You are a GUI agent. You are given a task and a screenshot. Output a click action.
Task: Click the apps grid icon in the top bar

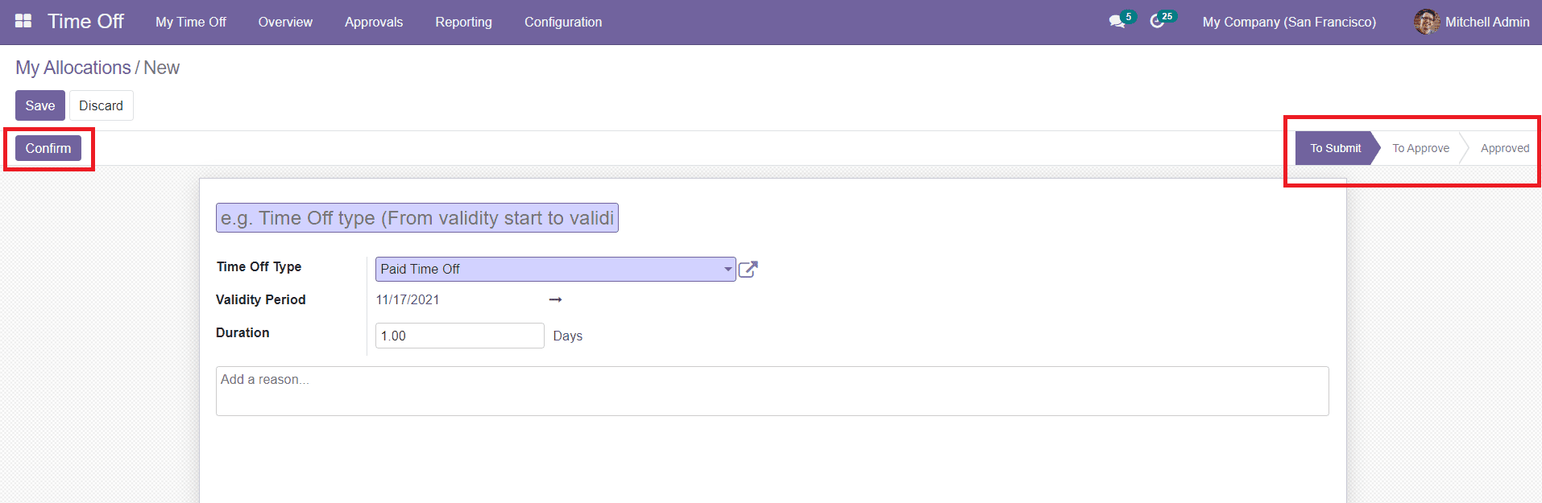pyautogui.click(x=23, y=19)
